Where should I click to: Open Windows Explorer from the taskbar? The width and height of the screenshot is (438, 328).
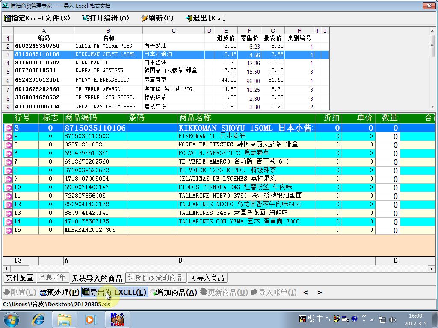click(x=65, y=319)
